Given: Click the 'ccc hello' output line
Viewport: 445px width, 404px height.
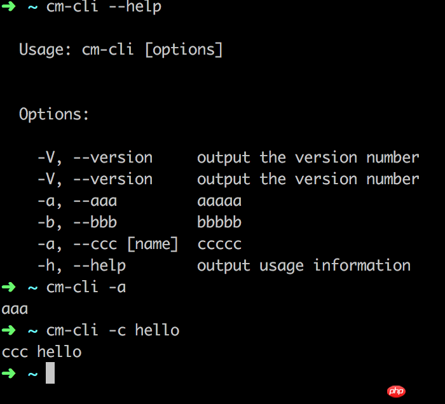Looking at the screenshot, I should pos(41,352).
